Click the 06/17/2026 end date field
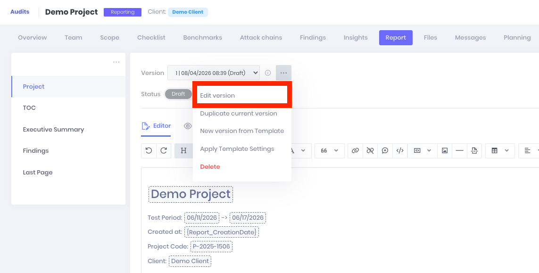The width and height of the screenshot is (539, 273). click(248, 218)
